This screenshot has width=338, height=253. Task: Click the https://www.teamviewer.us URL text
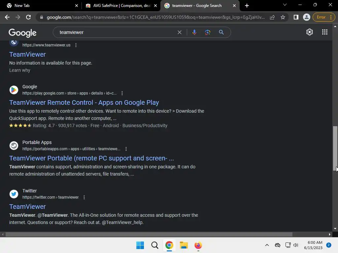tap(46, 45)
